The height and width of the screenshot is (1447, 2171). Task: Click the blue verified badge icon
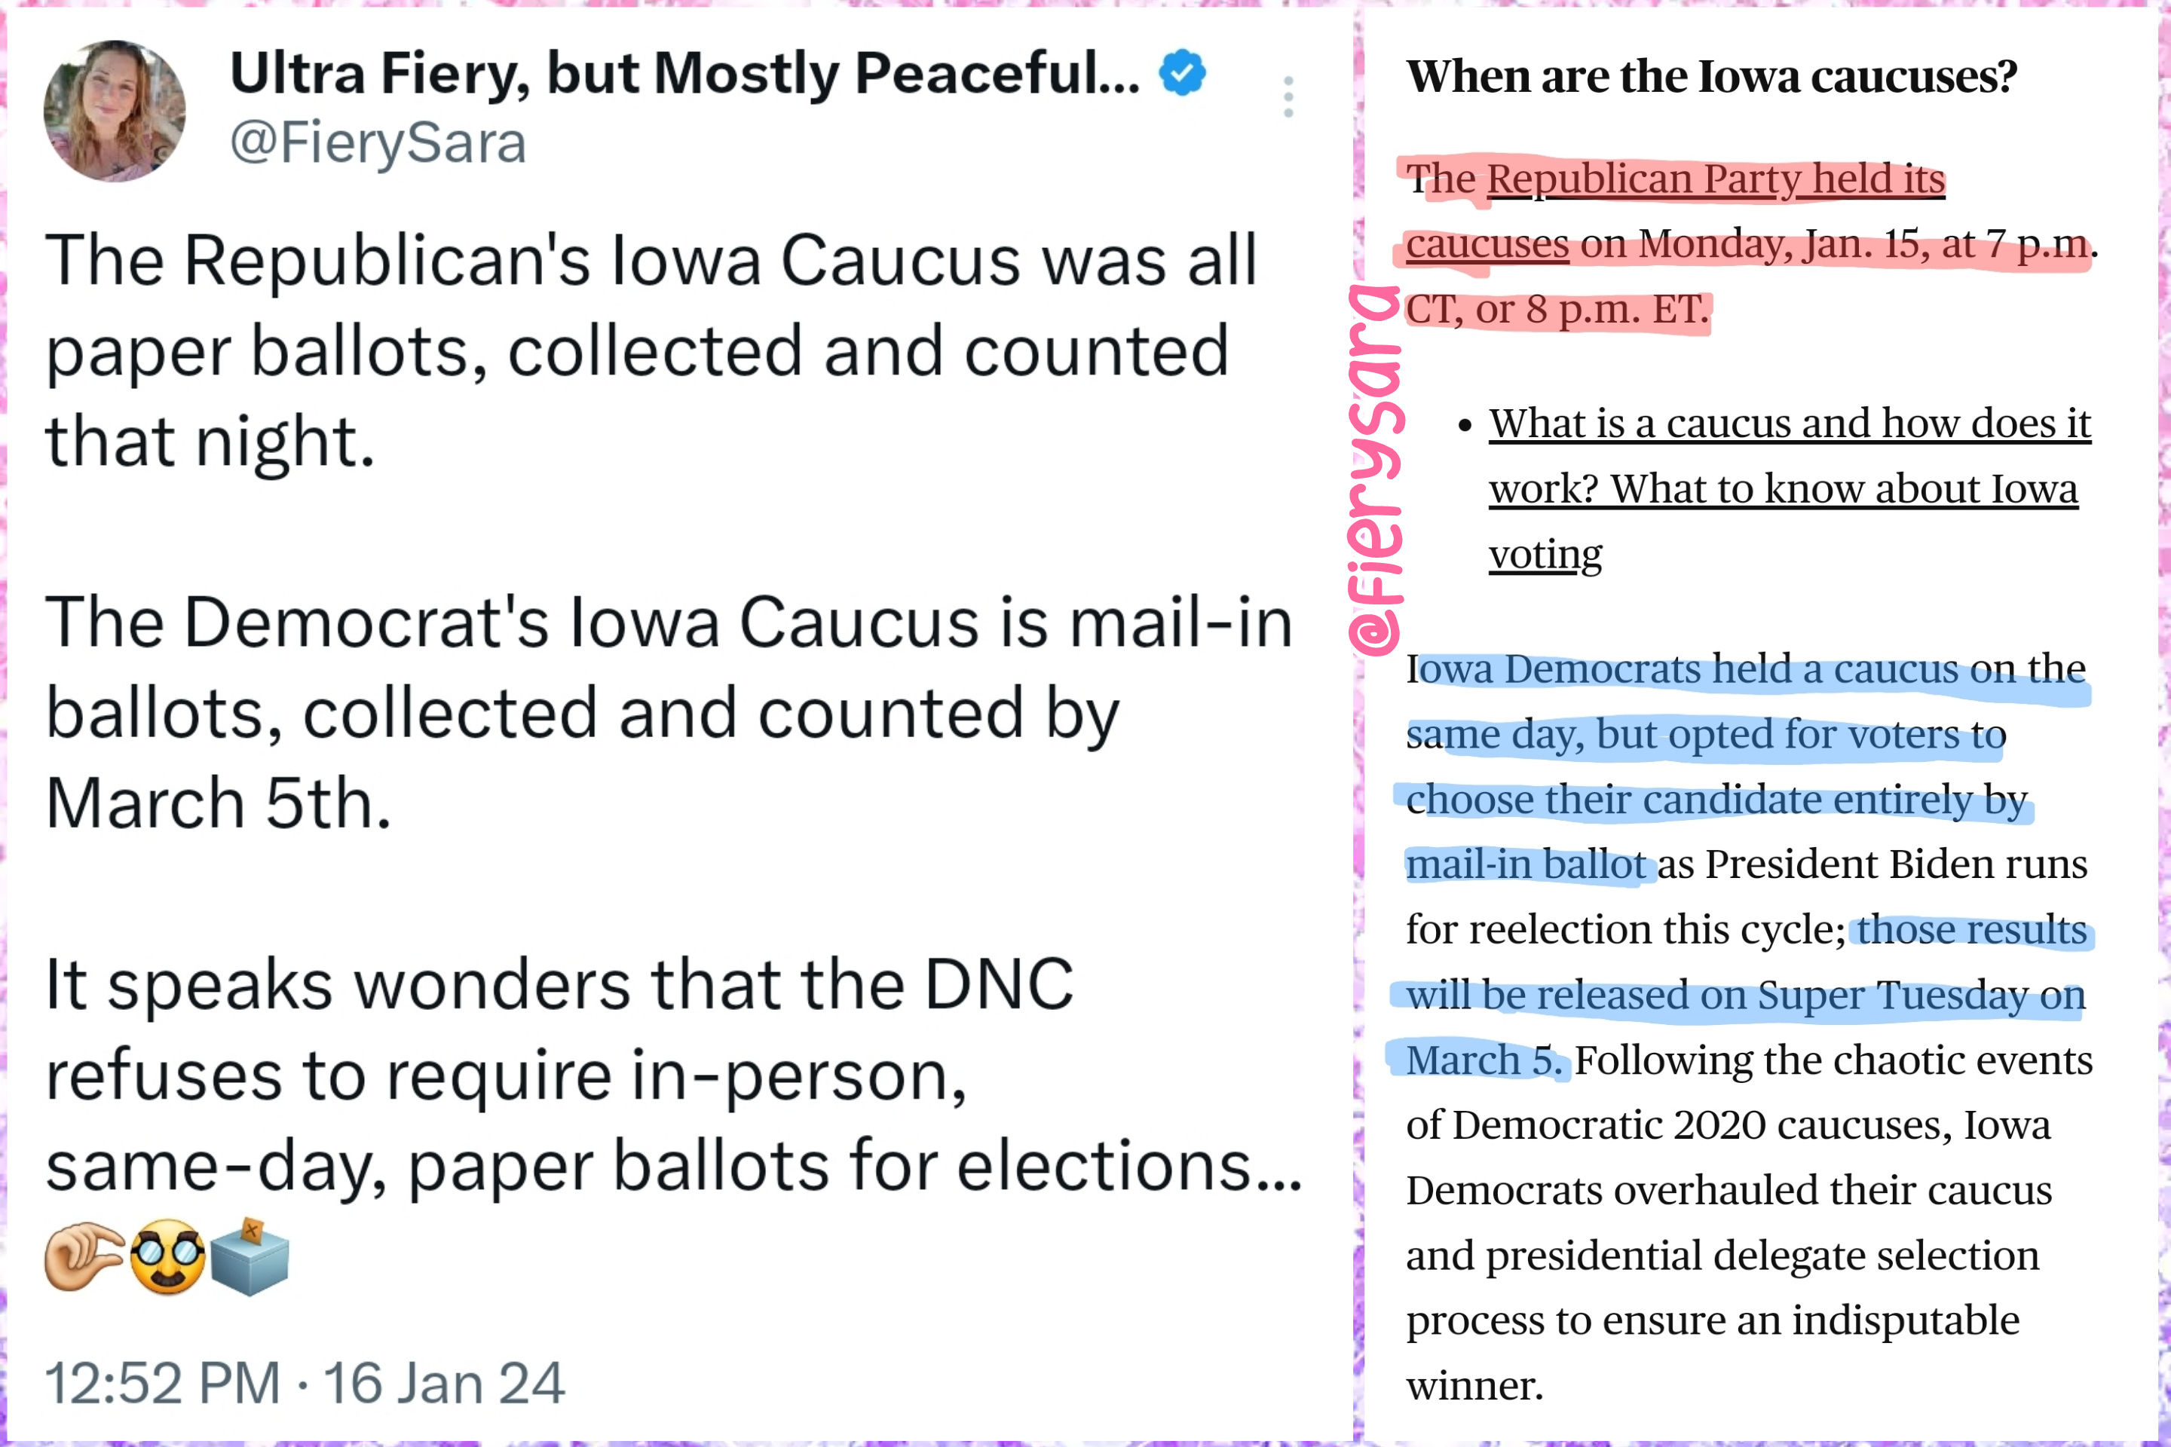[x=1183, y=73]
